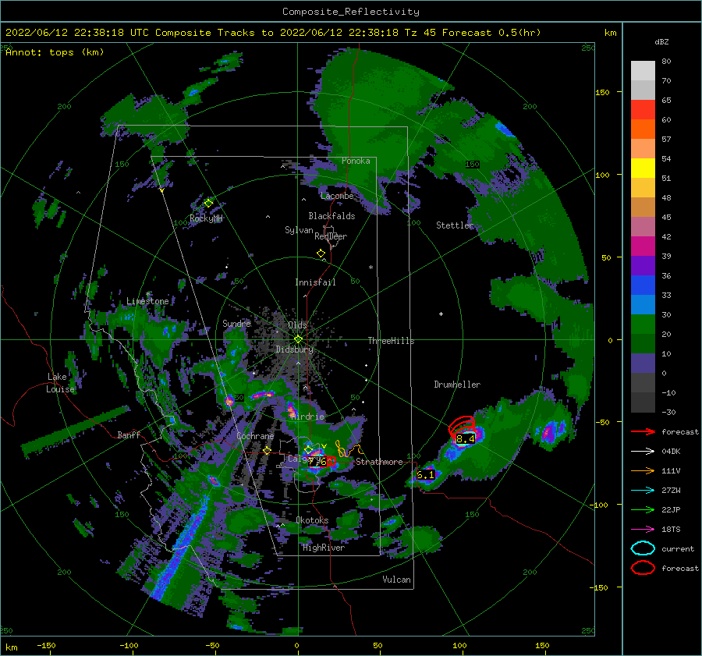Click the 'km' unit label at bottom-left axis
702x656 pixels.
click(x=11, y=647)
